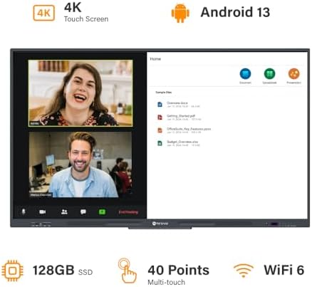The width and height of the screenshot is (312, 287).
Task: Click the 128GB SSD label
Action: (63, 271)
